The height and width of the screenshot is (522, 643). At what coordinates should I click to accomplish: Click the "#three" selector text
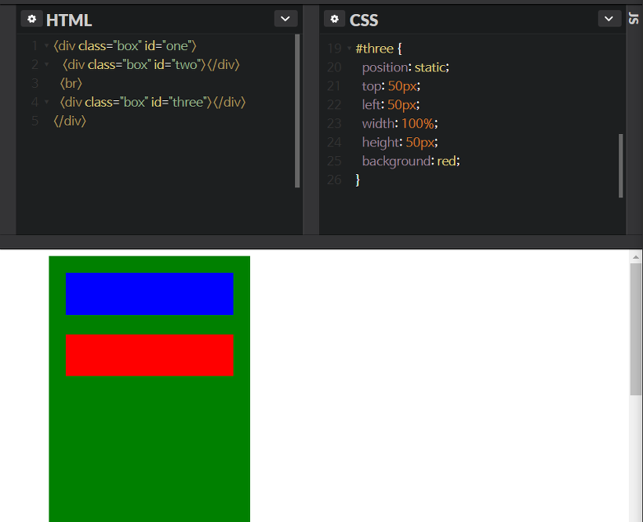374,49
